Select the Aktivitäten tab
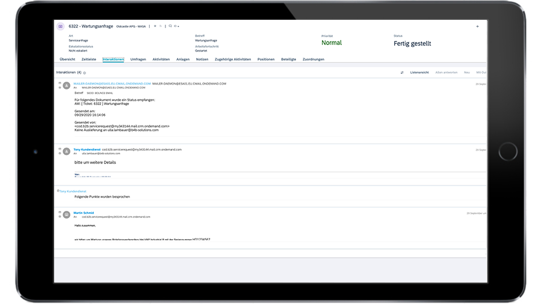This screenshot has height=304, width=541. pyautogui.click(x=161, y=59)
